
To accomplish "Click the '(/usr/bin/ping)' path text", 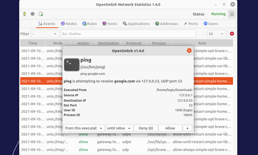I will (x=93, y=67).
